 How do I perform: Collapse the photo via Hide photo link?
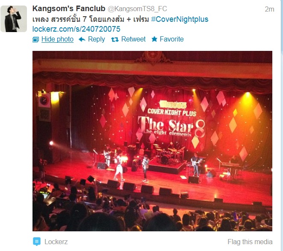coord(57,39)
